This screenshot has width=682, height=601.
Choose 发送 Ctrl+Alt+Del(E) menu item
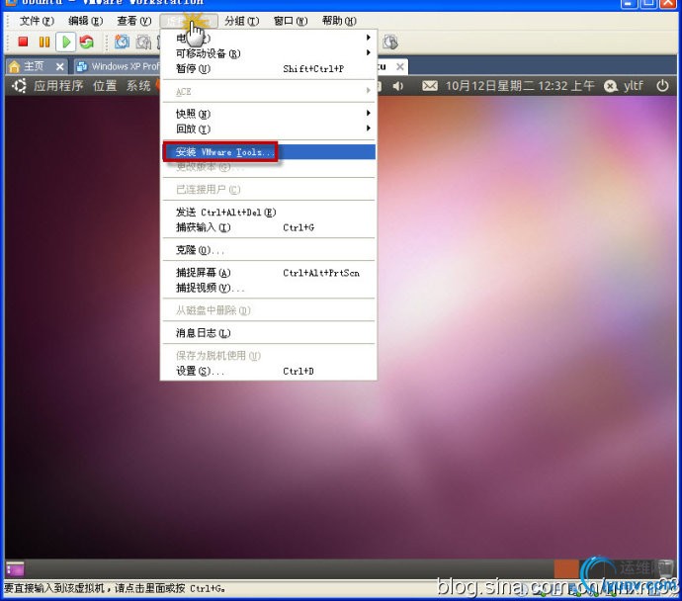(269, 213)
